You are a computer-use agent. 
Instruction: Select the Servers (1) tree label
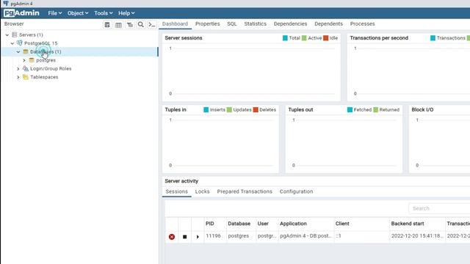click(31, 35)
